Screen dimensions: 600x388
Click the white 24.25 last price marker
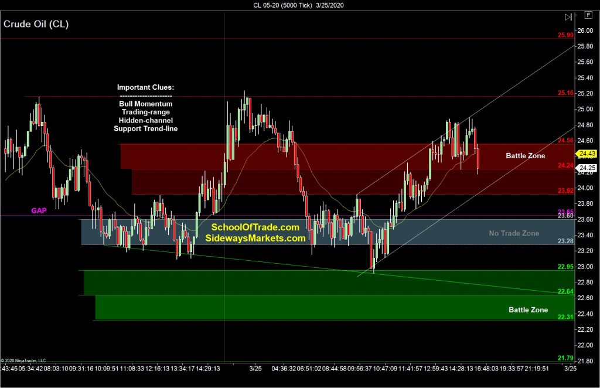(587, 168)
